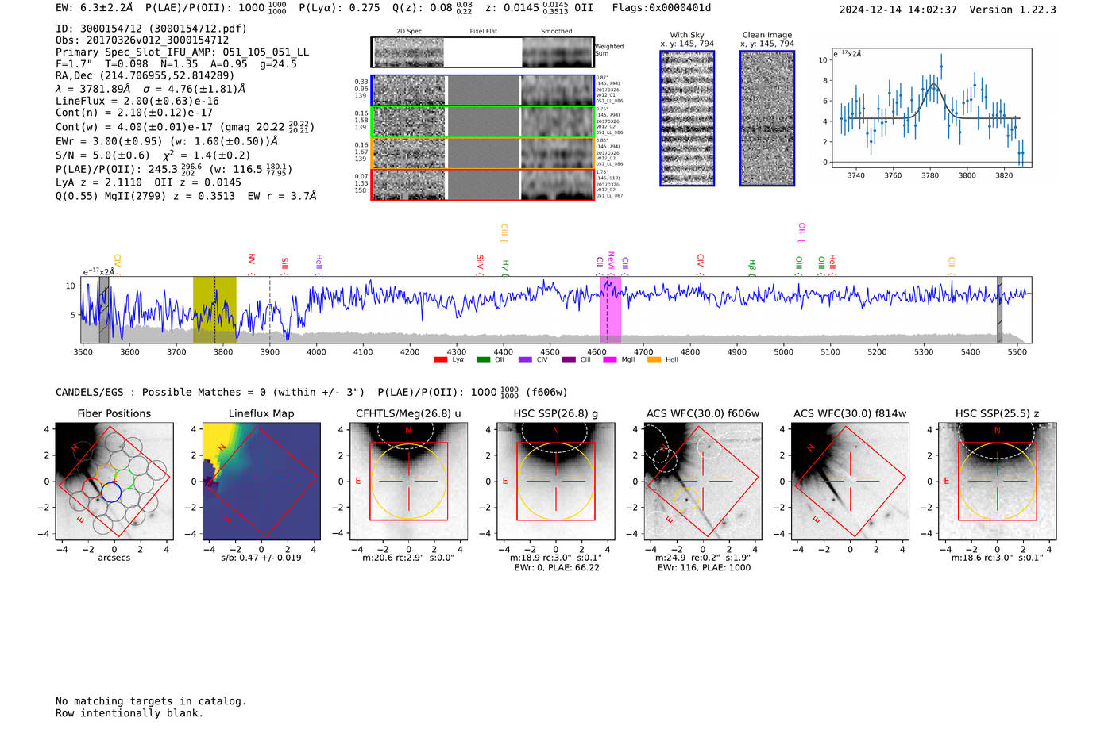Click the yellow highlighted band in the spectrum
This screenshot has width=1112, height=756.
[x=214, y=310]
